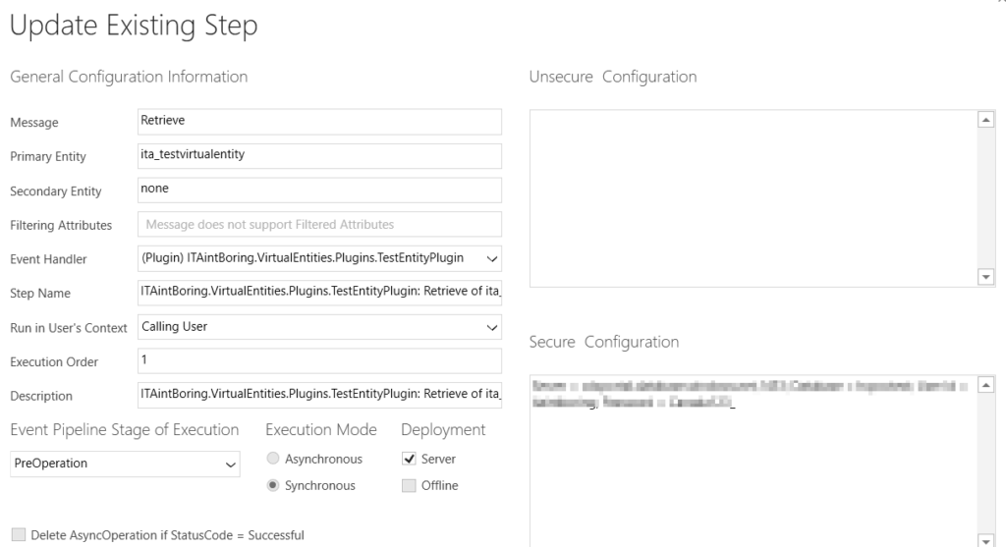Select the Asynchronous execution mode radio button
Image resolution: width=1006 pixels, height=547 pixels.
click(x=273, y=458)
